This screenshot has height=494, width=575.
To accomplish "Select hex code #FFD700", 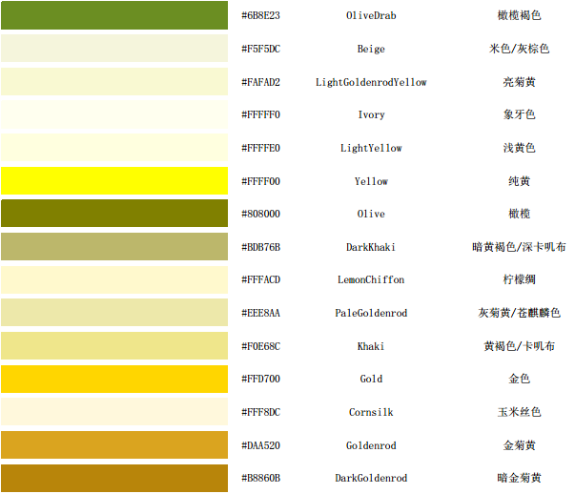I will coord(260,379).
